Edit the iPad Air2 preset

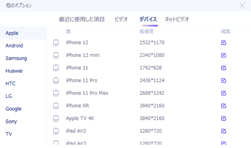tap(224, 131)
